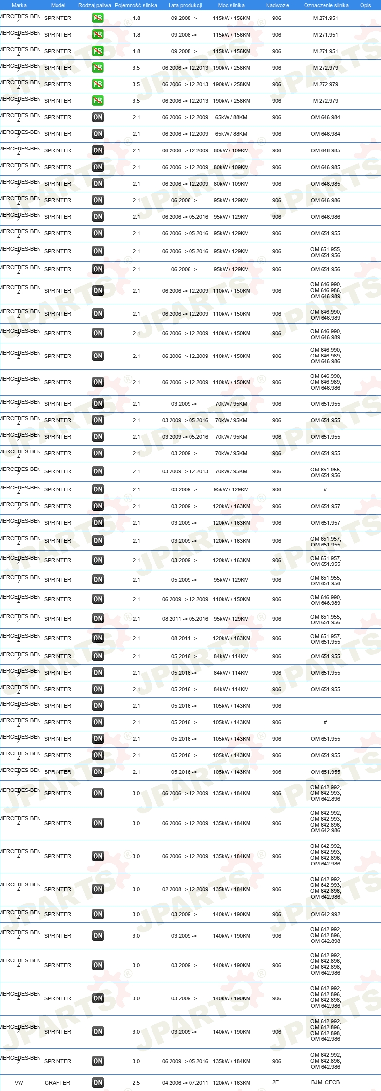Select 110kW / 150KM in the 06.2009 -> 12.2009 row
The height and width of the screenshot is (1091, 381).
click(231, 599)
